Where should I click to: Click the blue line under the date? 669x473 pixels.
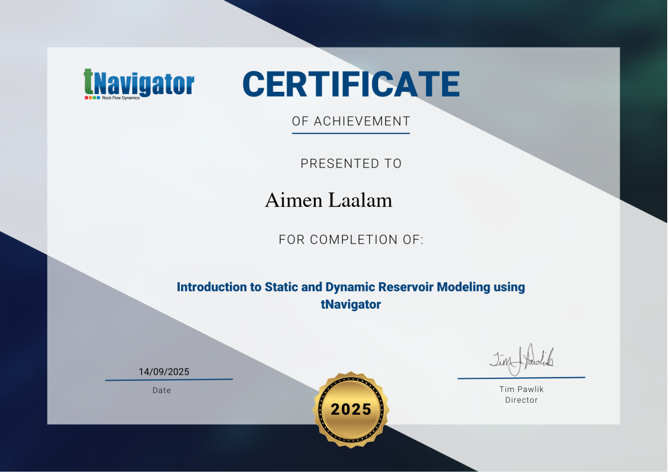pyautogui.click(x=169, y=379)
